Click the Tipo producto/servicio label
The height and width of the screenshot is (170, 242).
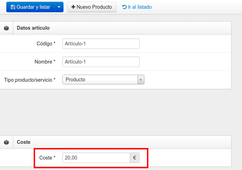pos(29,80)
